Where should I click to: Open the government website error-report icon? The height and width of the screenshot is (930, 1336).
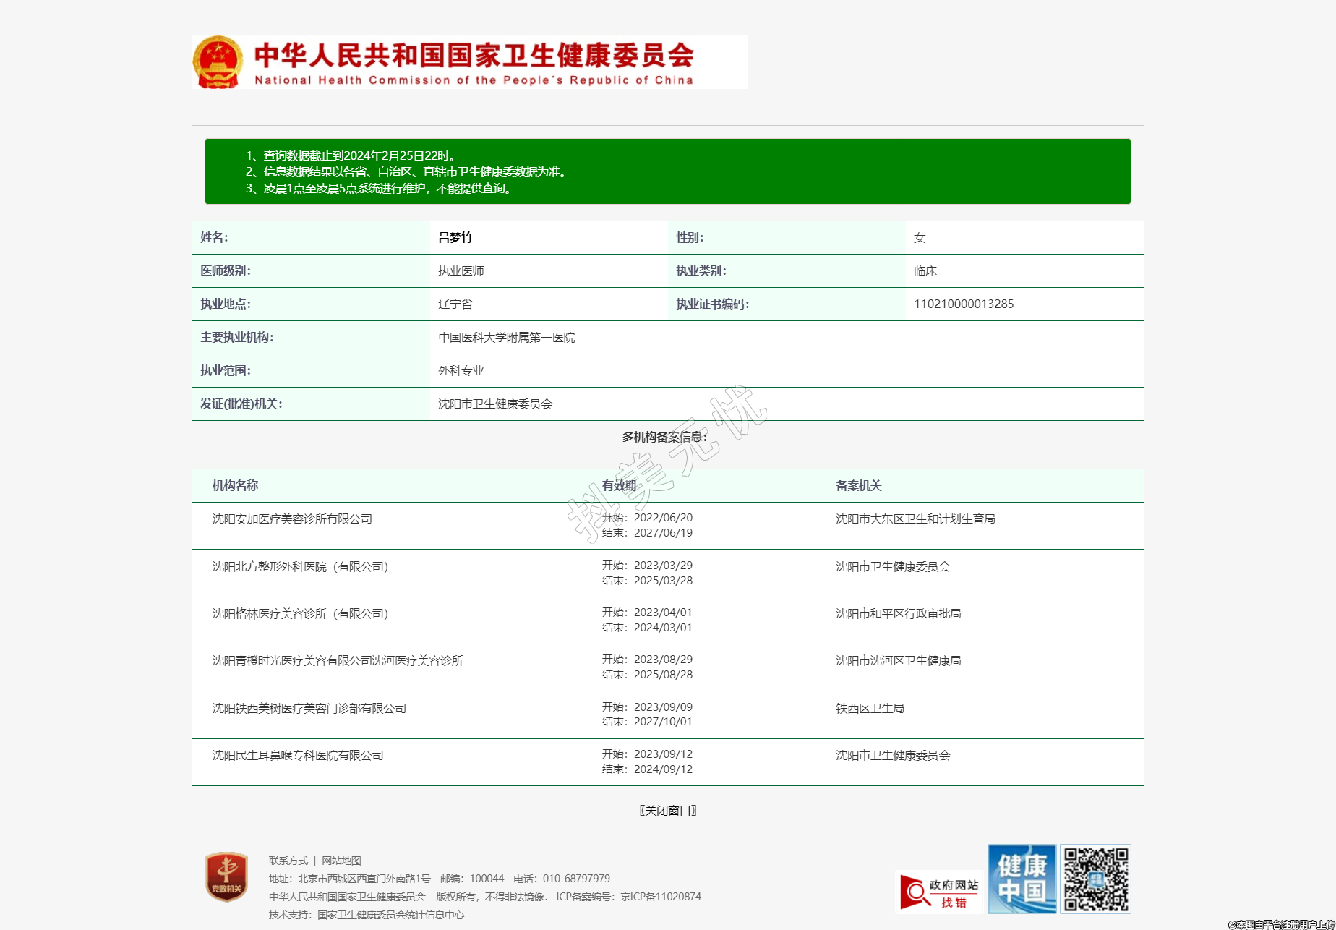pyautogui.click(x=940, y=892)
